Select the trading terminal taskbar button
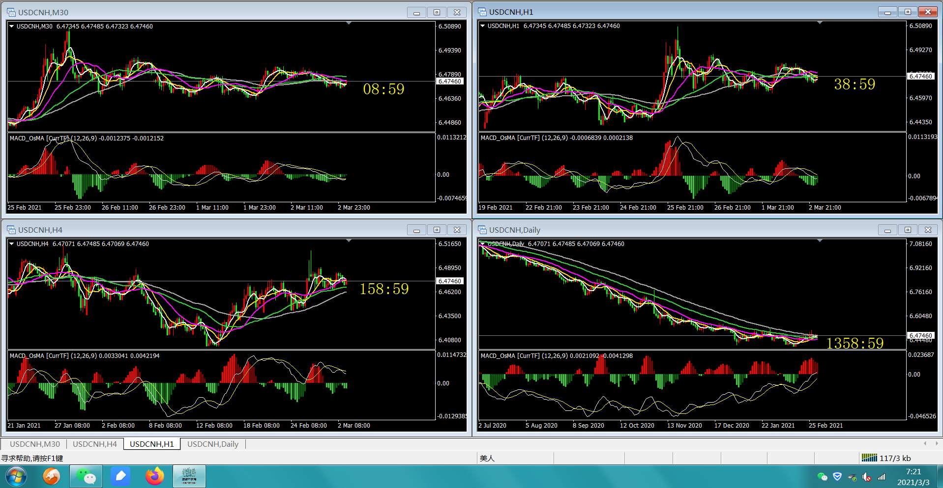Screen dimensions: 943x488 pos(189,476)
